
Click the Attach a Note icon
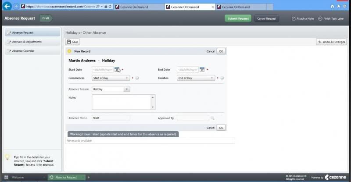point(294,18)
